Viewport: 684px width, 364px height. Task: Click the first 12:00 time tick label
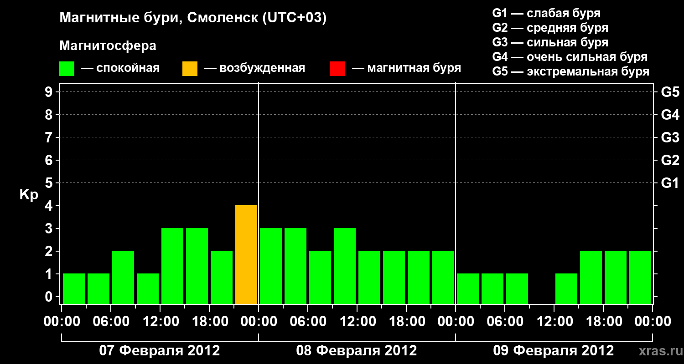pos(161,321)
